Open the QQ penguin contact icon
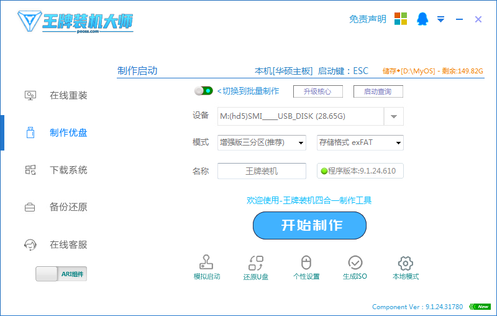 pyautogui.click(x=422, y=19)
